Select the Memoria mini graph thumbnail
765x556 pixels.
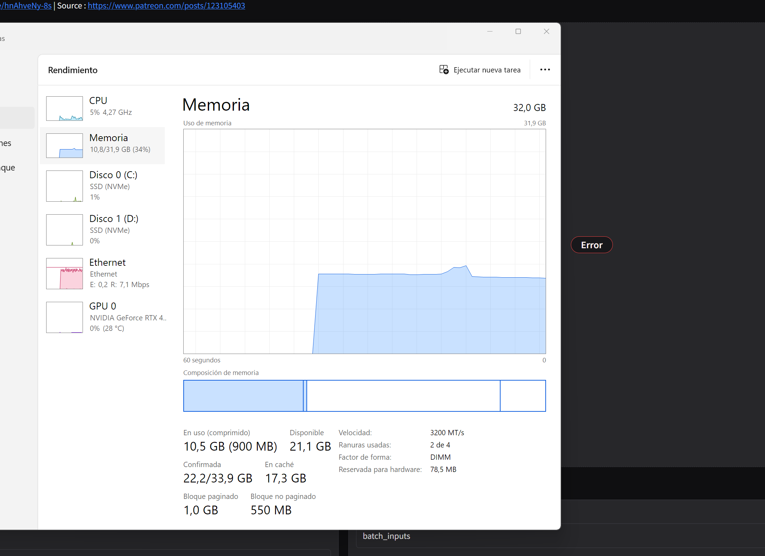[x=64, y=146]
